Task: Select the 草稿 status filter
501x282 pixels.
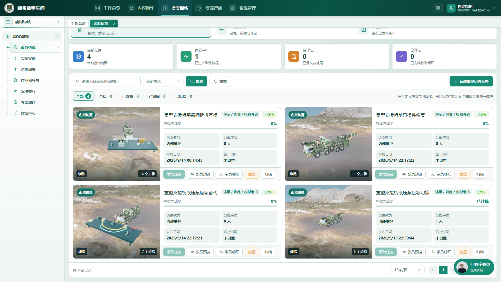Action: click(106, 96)
